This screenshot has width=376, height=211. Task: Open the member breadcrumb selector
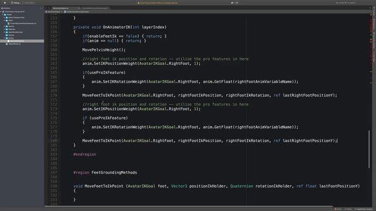click(77, 12)
